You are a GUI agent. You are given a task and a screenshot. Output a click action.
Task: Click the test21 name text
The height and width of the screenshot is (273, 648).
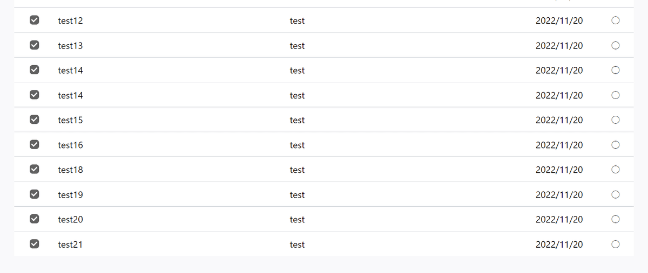(x=70, y=244)
